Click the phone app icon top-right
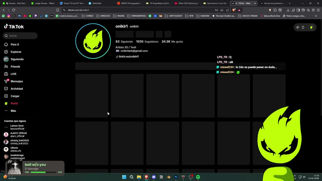322x181 pixels. tap(303, 27)
